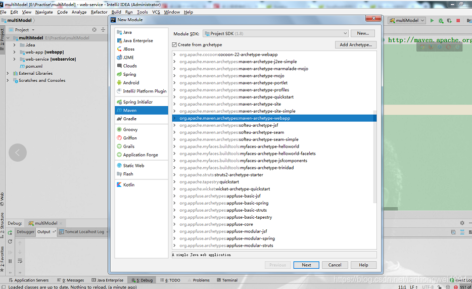Expand web-app [webapp] module
The image size is (472, 289).
[x=14, y=52]
